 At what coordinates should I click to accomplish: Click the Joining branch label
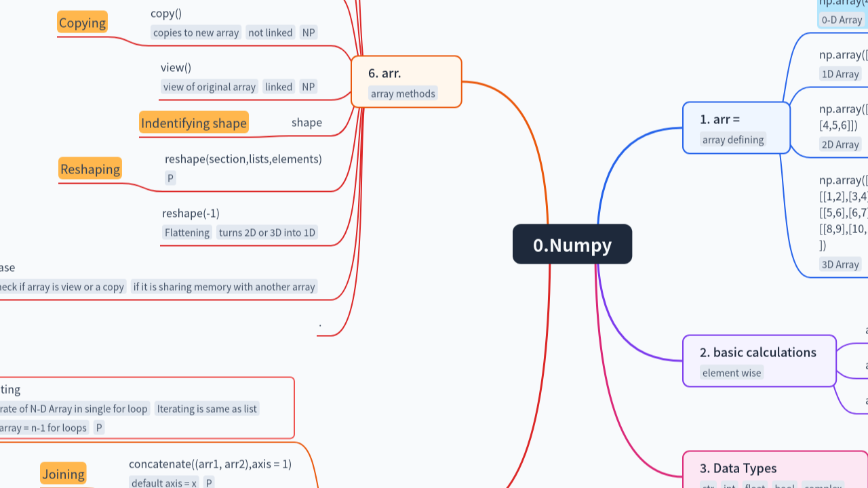(x=63, y=474)
